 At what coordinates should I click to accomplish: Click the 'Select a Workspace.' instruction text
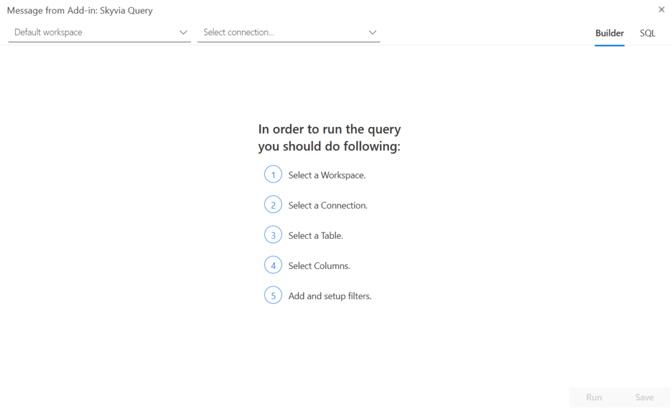point(327,175)
